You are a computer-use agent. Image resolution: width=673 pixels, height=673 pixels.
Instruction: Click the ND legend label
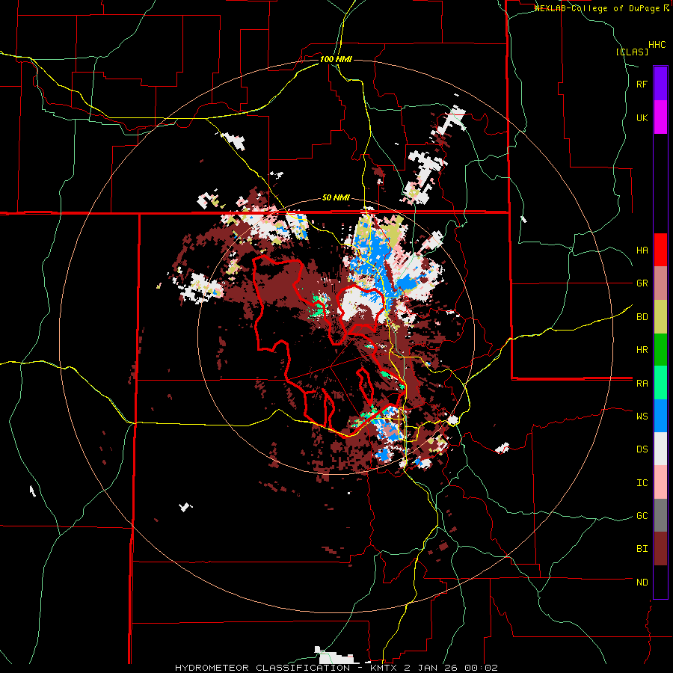point(642,583)
